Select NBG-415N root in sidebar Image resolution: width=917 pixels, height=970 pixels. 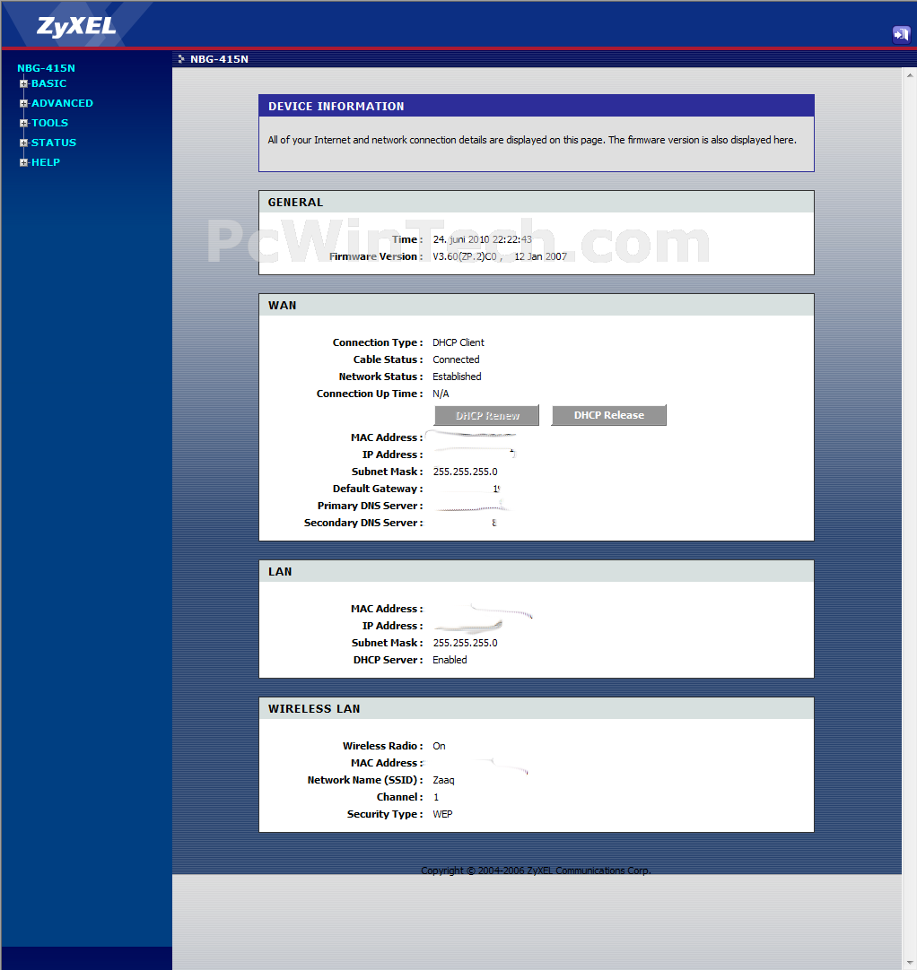tap(46, 68)
